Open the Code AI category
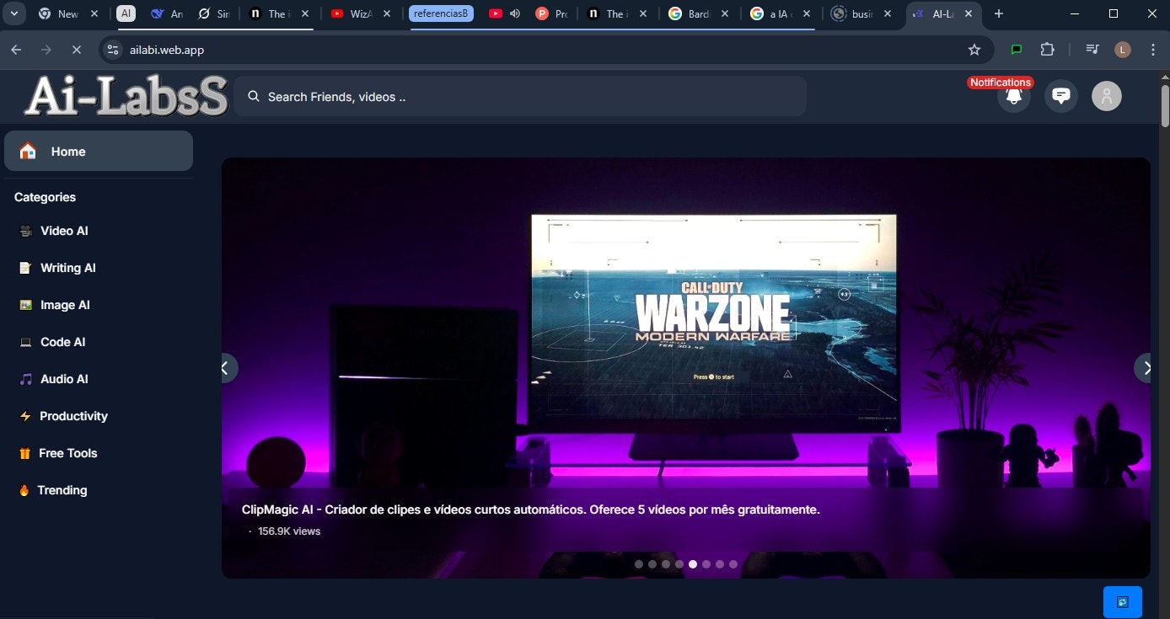Image resolution: width=1170 pixels, height=619 pixels. [63, 342]
